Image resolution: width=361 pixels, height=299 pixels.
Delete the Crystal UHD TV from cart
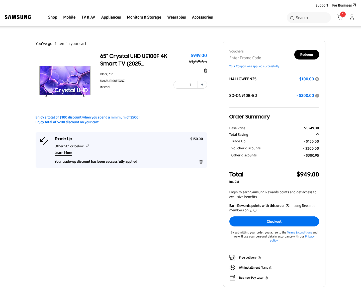(206, 71)
